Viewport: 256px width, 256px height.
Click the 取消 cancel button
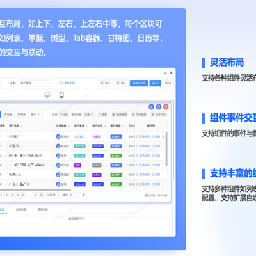(168, 83)
